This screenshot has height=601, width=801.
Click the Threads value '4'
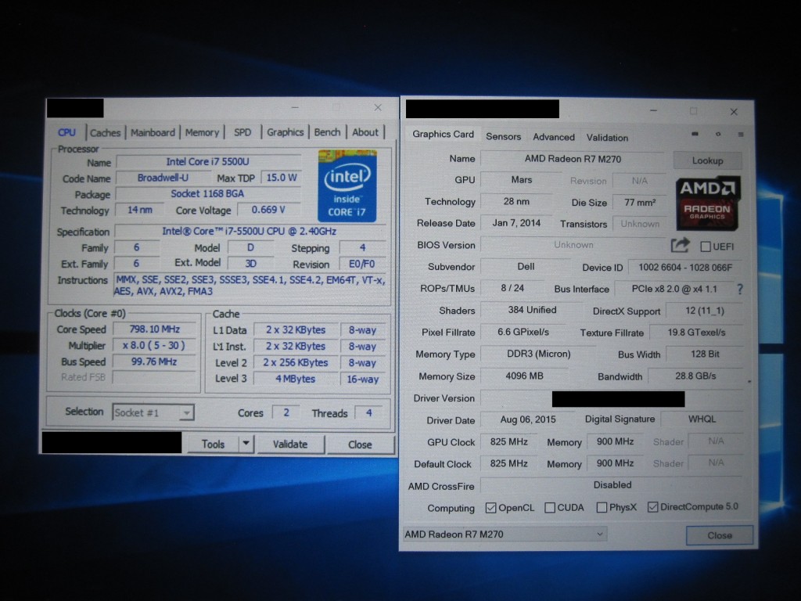point(368,413)
